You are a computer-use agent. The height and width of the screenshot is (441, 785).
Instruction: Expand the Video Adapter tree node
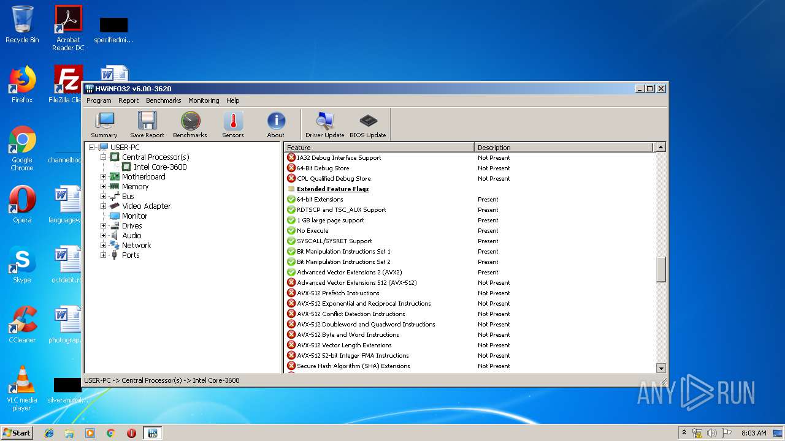(104, 206)
